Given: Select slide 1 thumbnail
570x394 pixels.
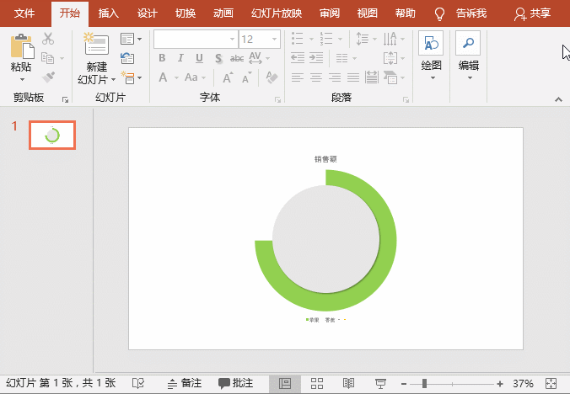Looking at the screenshot, I should (52, 135).
